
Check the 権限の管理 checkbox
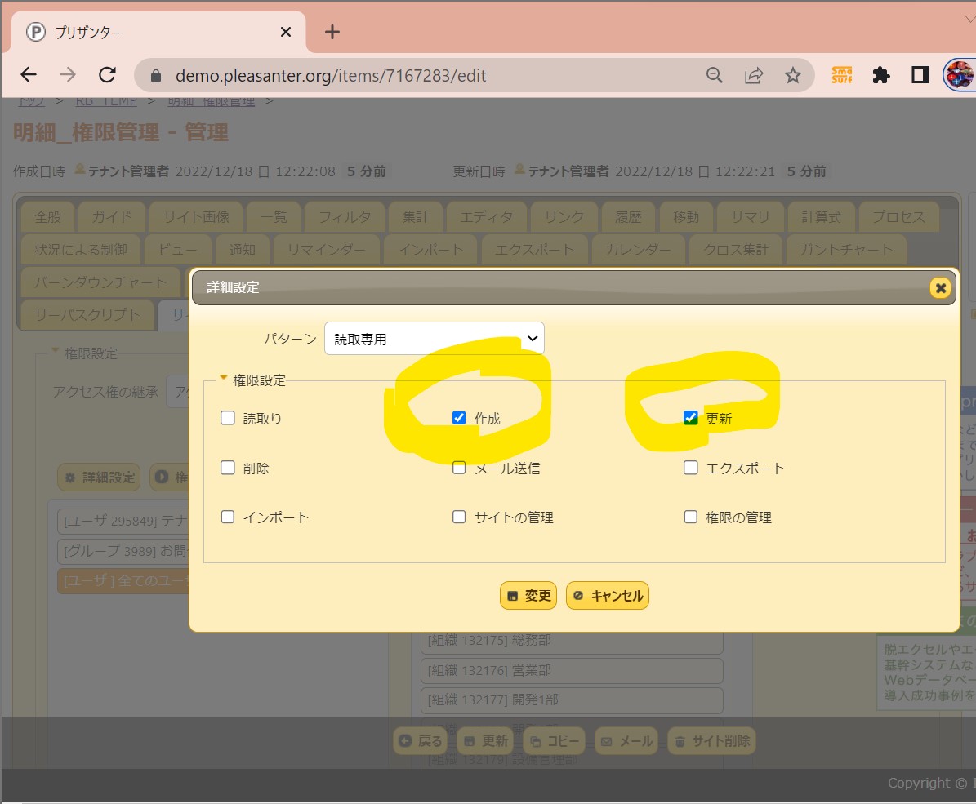(691, 517)
